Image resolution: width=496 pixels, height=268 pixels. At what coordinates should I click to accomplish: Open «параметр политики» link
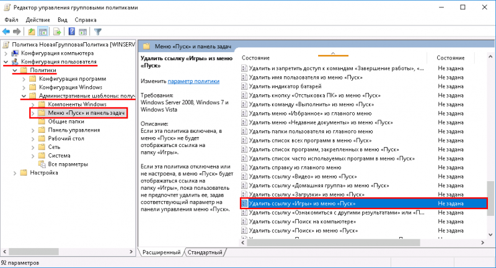[x=193, y=81]
